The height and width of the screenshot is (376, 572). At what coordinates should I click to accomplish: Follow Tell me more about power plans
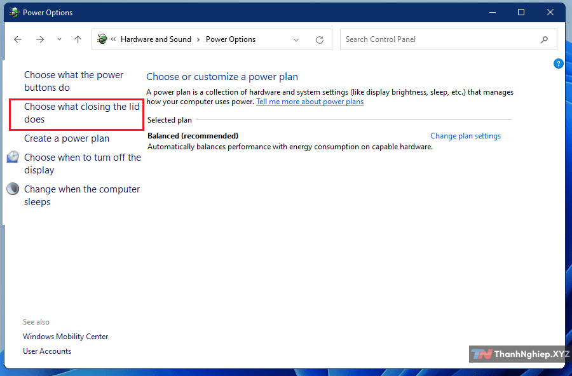tap(310, 102)
